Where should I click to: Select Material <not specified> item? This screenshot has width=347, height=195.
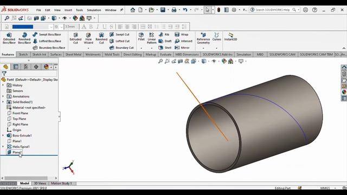pos(29,108)
